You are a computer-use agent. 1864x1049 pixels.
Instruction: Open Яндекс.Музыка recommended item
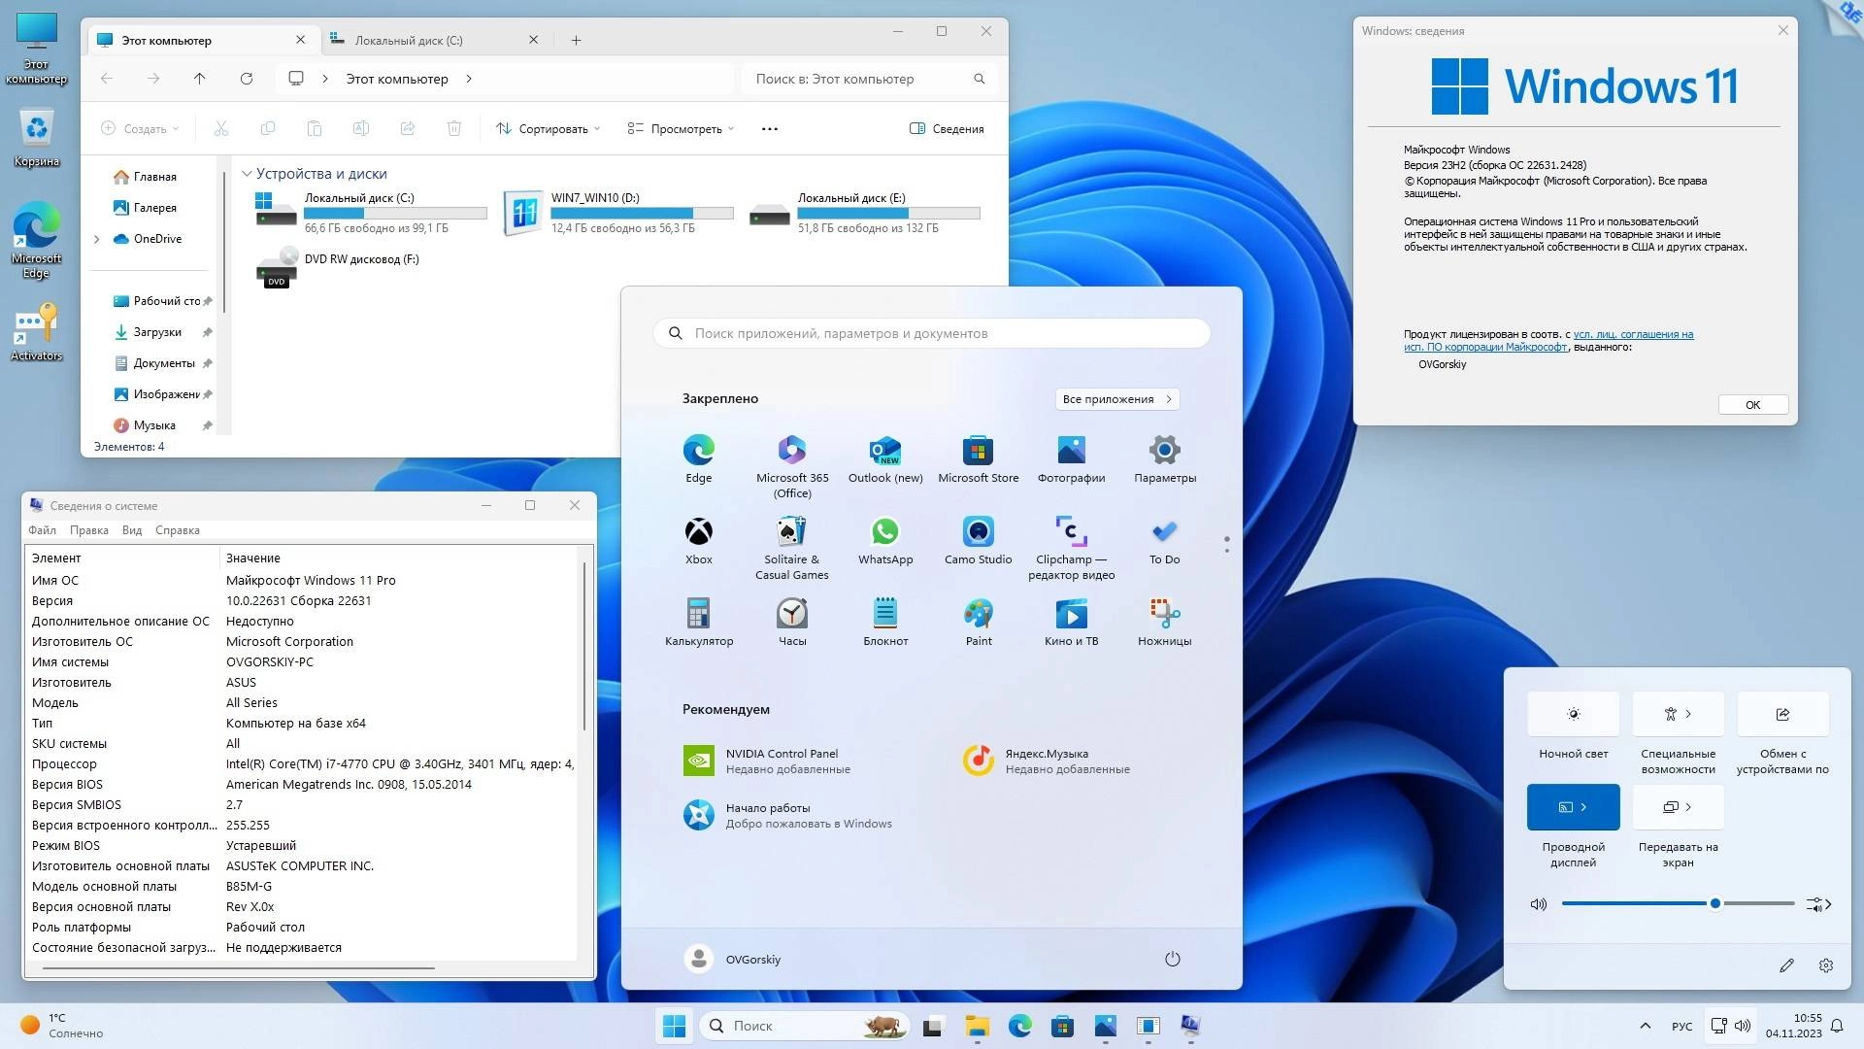(1047, 761)
